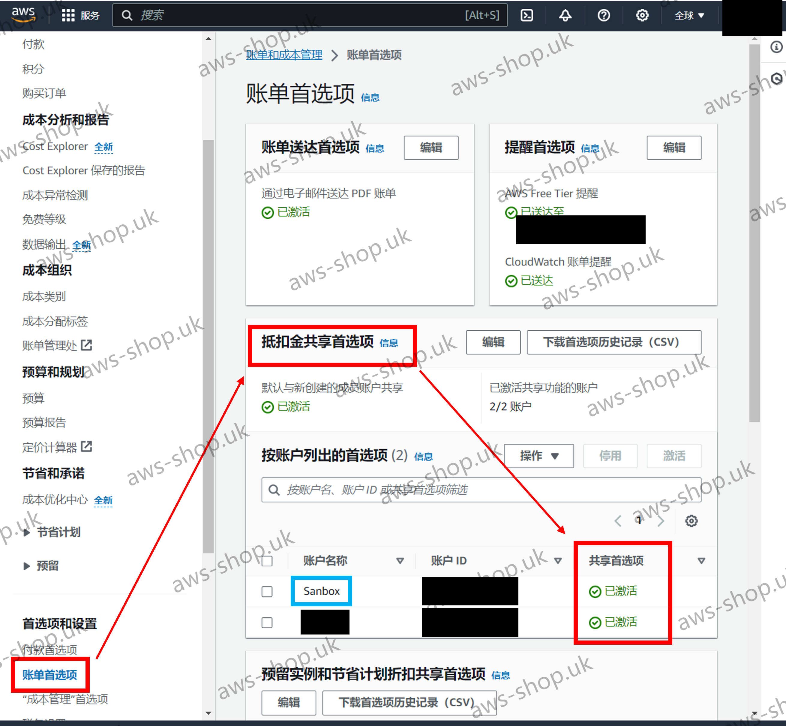The width and height of the screenshot is (786, 726).
Task: Select 账单首选项 in sidebar menu
Action: point(50,674)
